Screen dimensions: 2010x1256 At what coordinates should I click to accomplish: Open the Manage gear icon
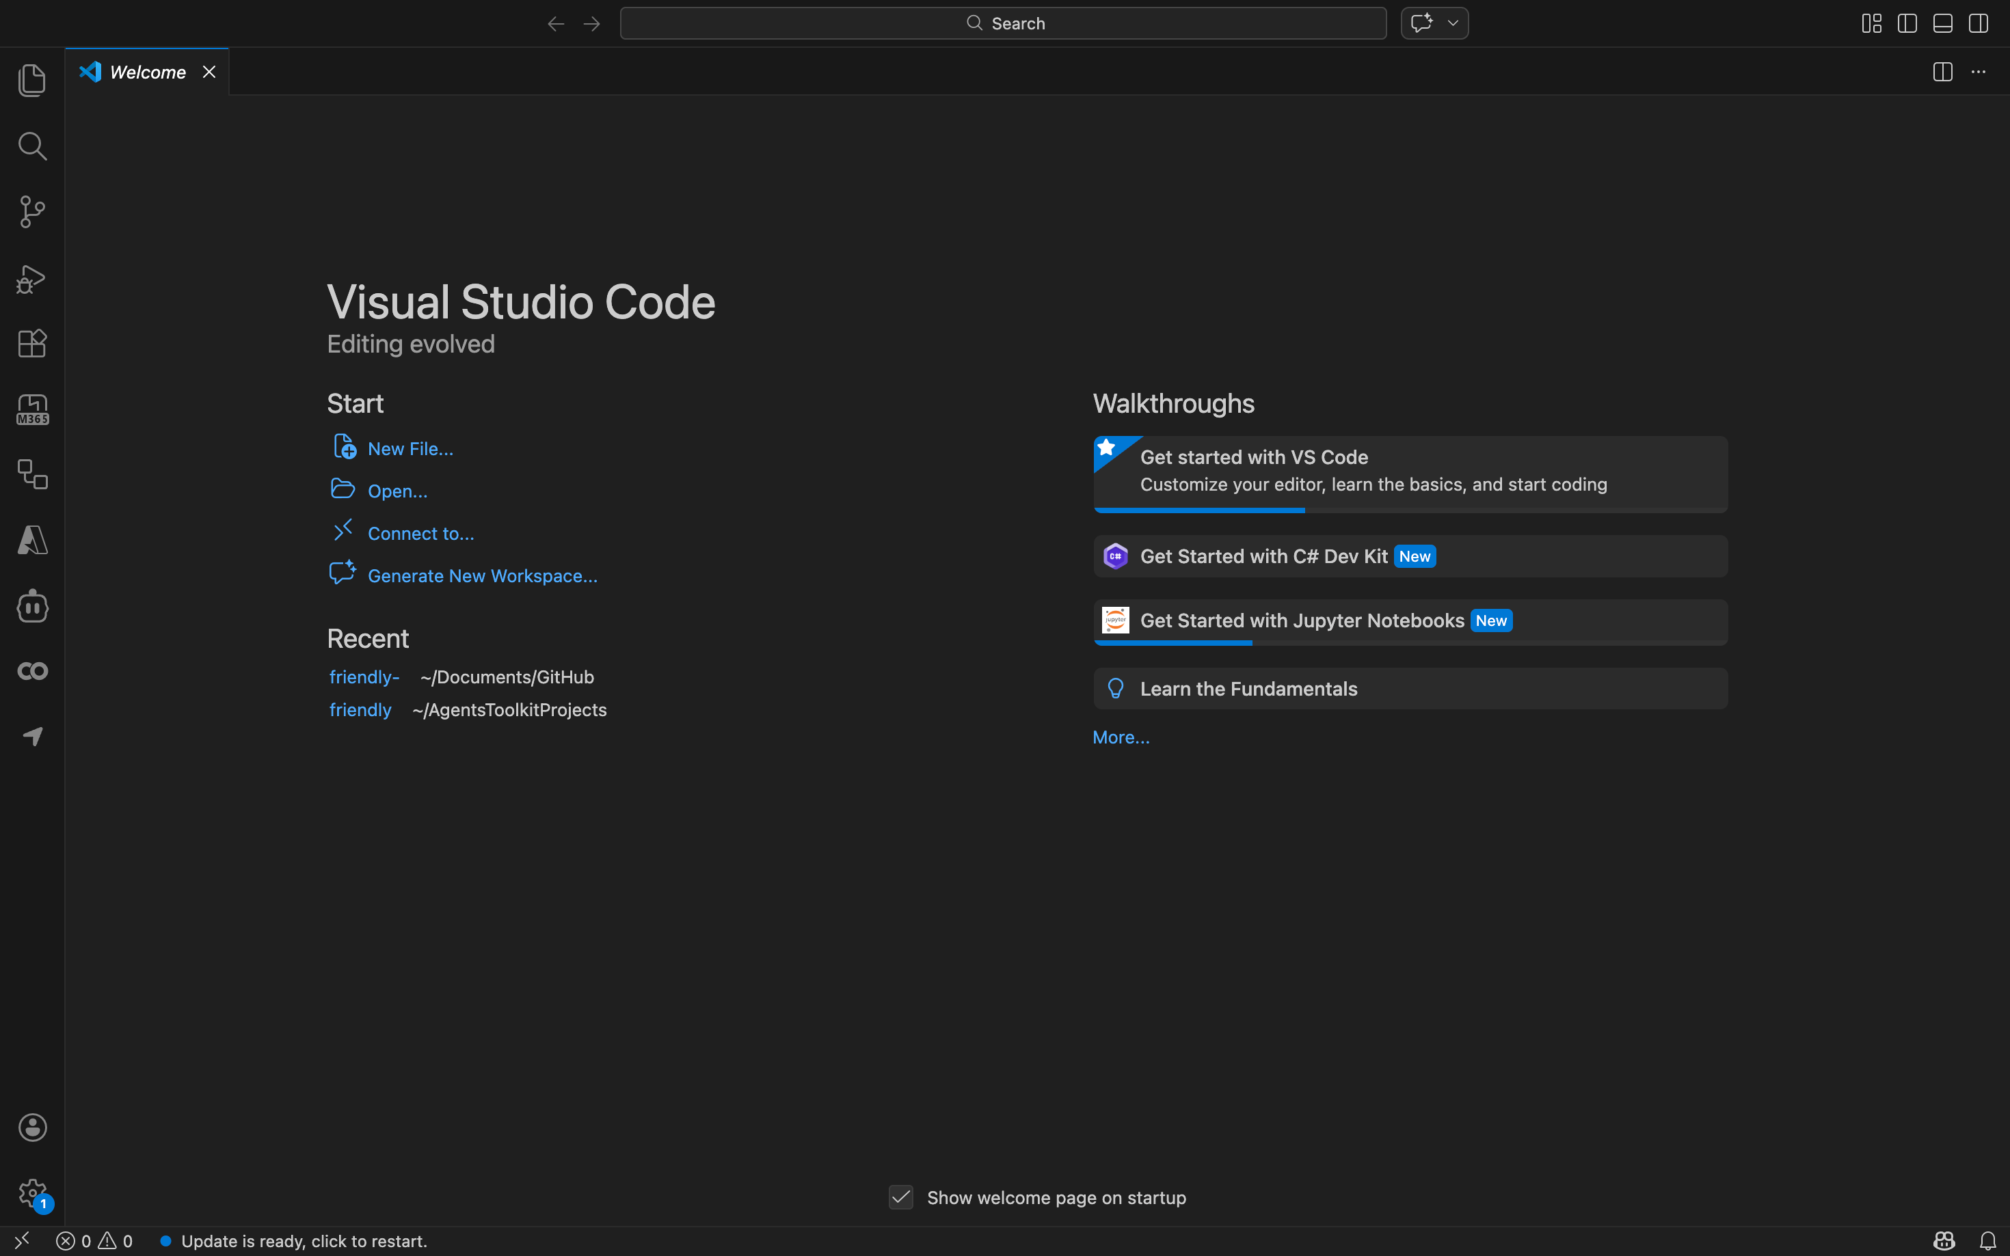[x=31, y=1193]
